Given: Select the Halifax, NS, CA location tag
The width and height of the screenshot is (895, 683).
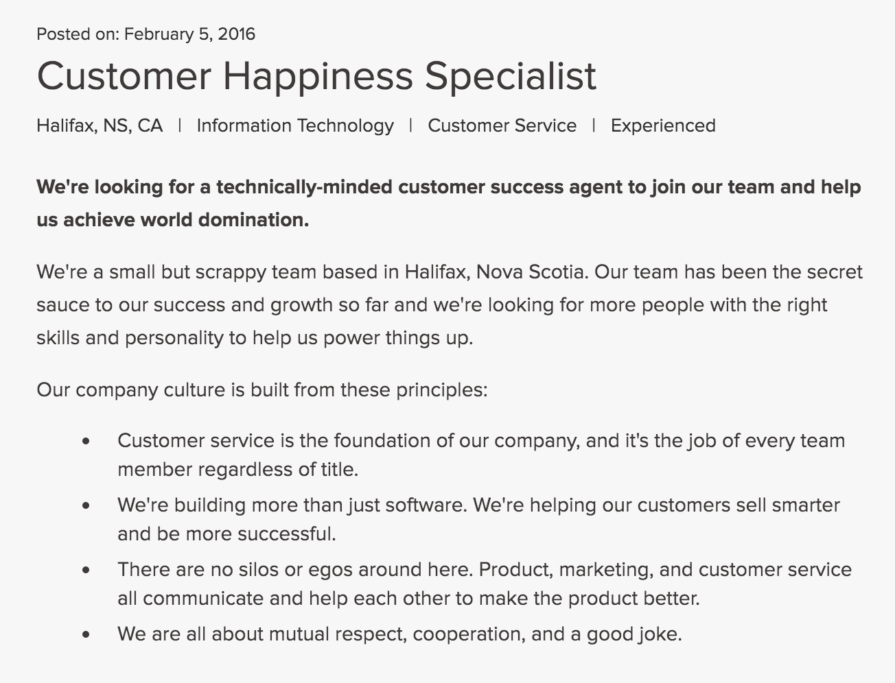Looking at the screenshot, I should pos(100,125).
